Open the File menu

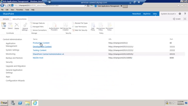pyautogui.click(x=2, y=10)
